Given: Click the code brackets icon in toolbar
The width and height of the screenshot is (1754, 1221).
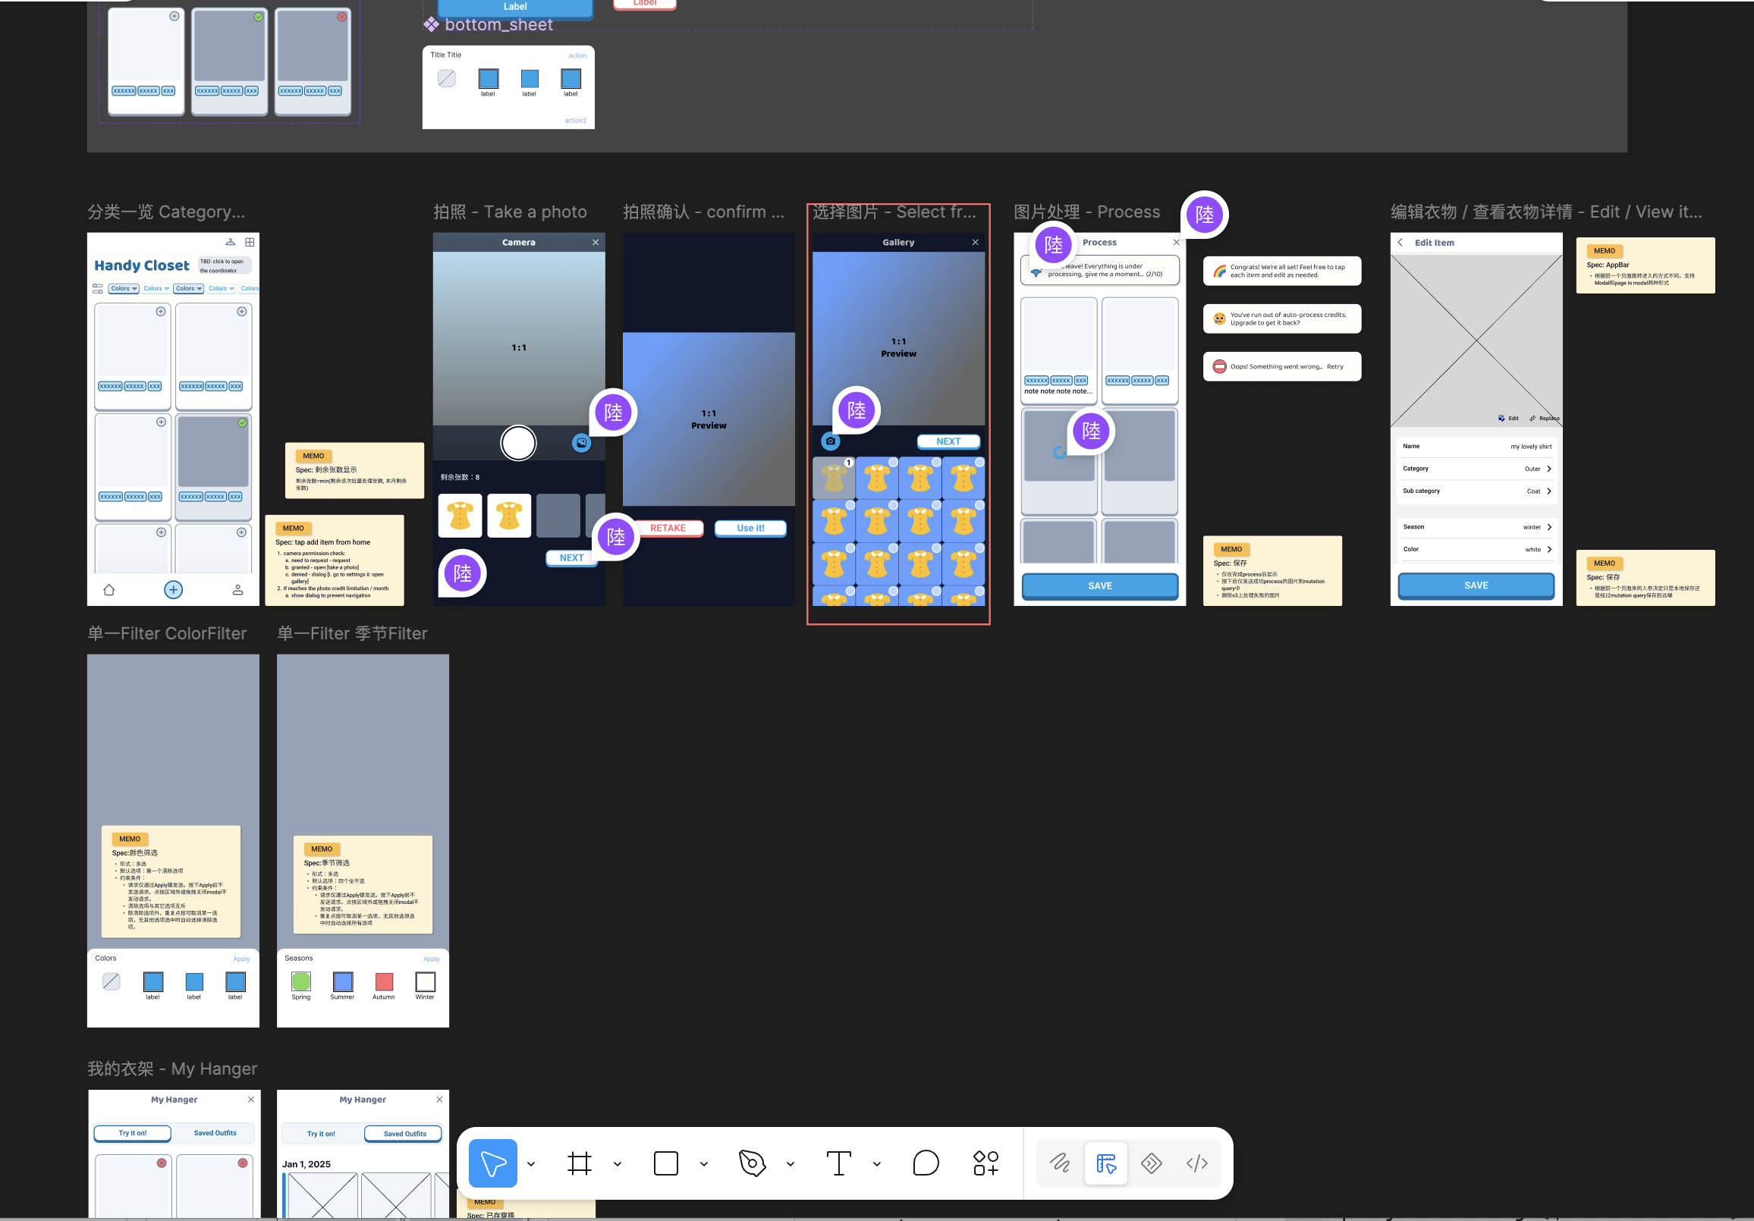Looking at the screenshot, I should click(1197, 1163).
